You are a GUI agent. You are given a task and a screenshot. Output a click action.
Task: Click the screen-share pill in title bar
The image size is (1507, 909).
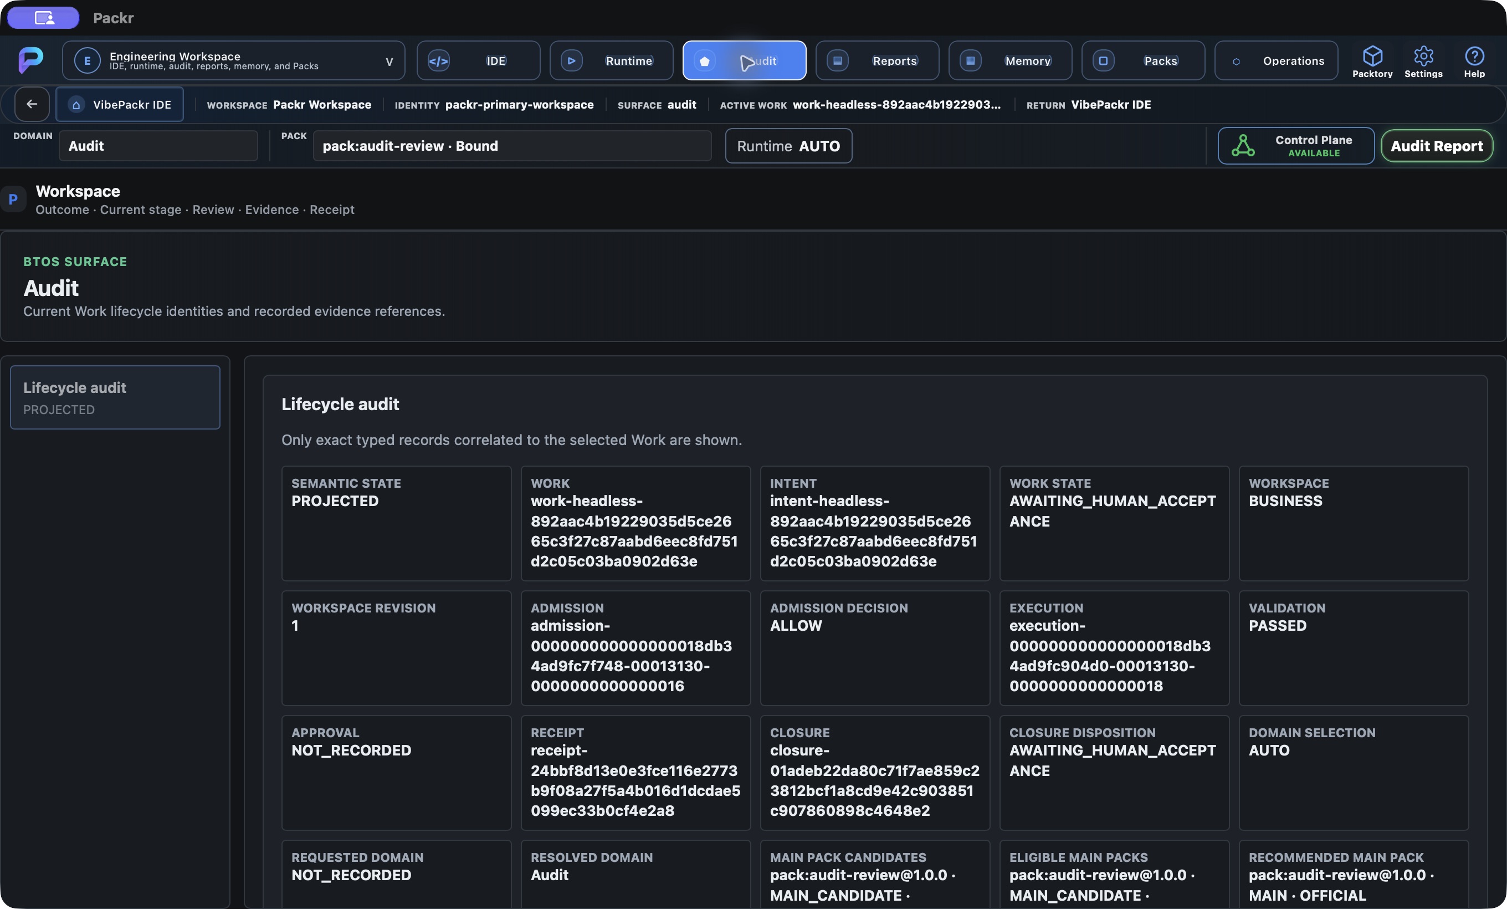pyautogui.click(x=43, y=18)
